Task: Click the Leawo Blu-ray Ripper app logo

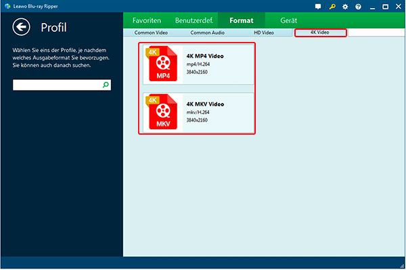Action: click(x=7, y=6)
